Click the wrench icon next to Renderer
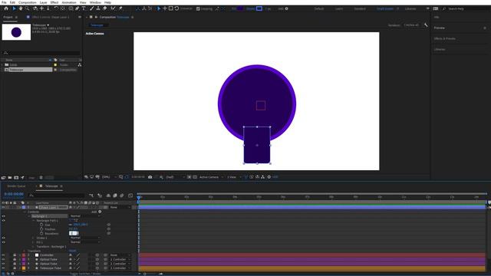Screen dimensions: 491x276 coord(426,25)
